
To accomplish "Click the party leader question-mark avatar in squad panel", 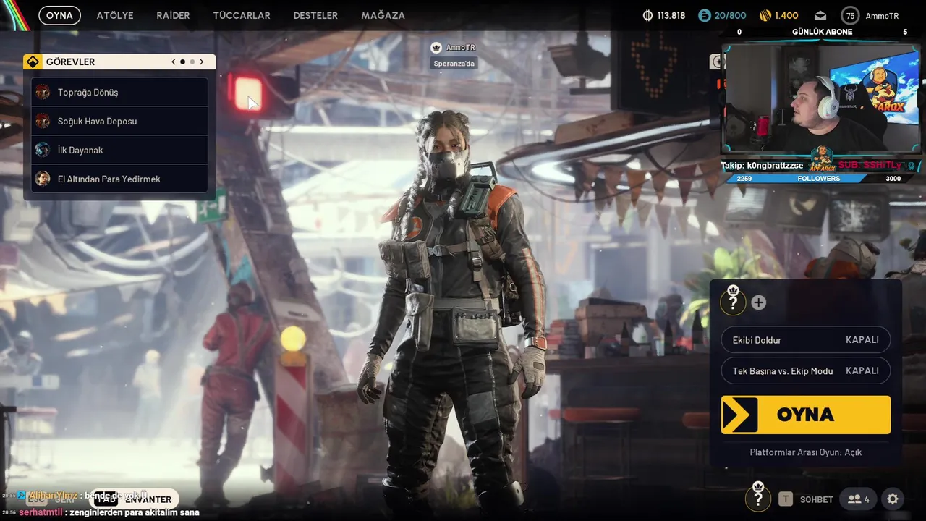I will [x=733, y=300].
